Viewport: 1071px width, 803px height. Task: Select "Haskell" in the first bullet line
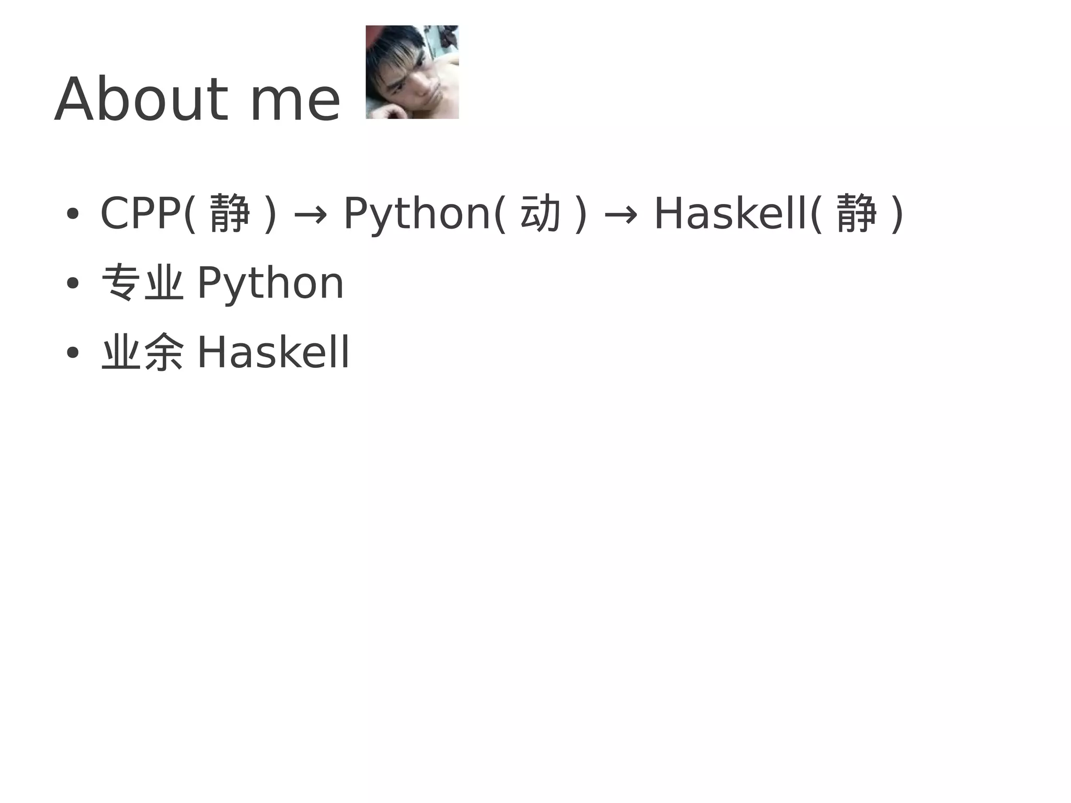[x=731, y=213]
